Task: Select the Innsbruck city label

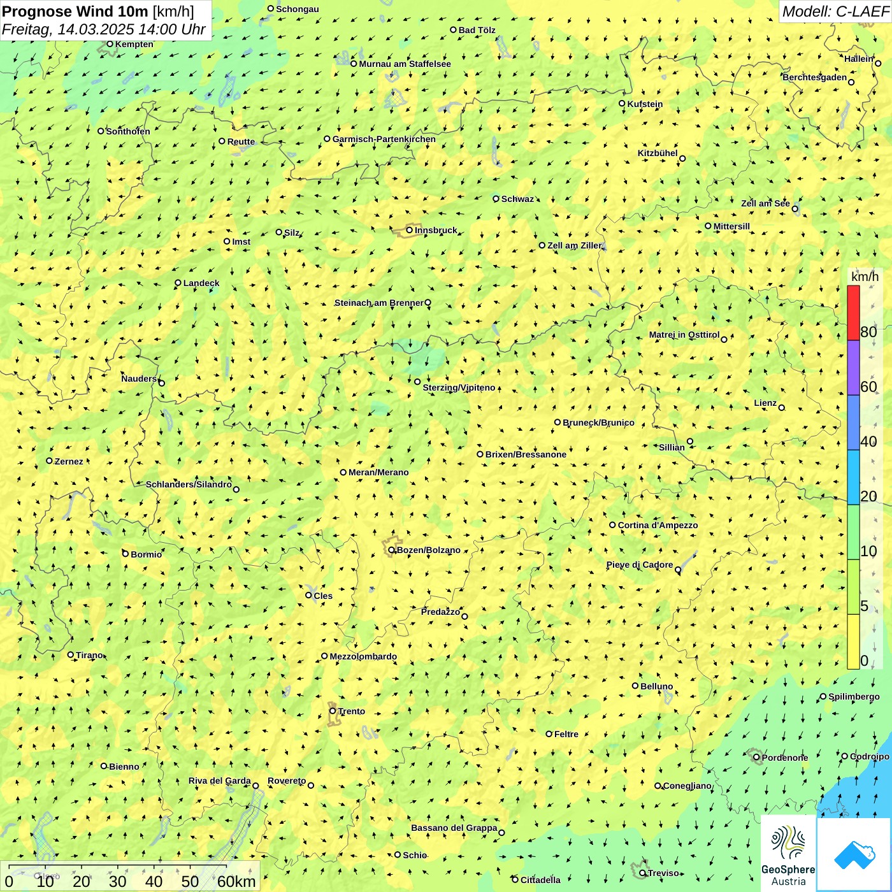Action: [436, 230]
